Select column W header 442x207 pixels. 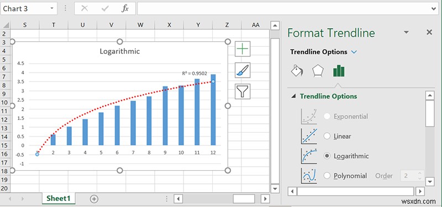click(x=140, y=25)
